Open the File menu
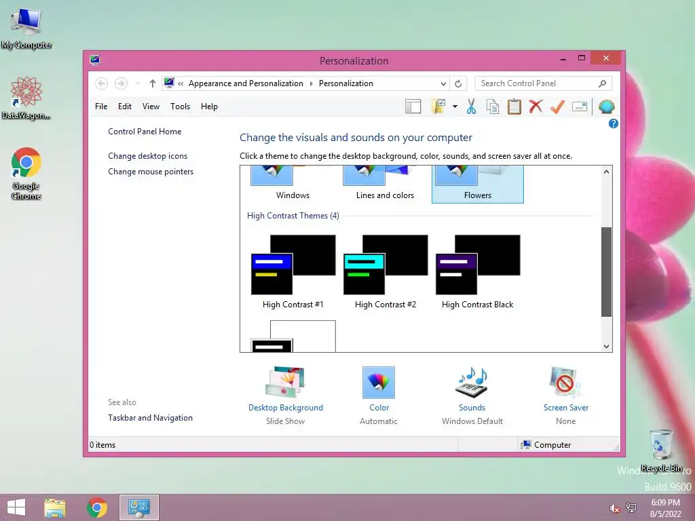Image resolution: width=695 pixels, height=521 pixels. [101, 107]
